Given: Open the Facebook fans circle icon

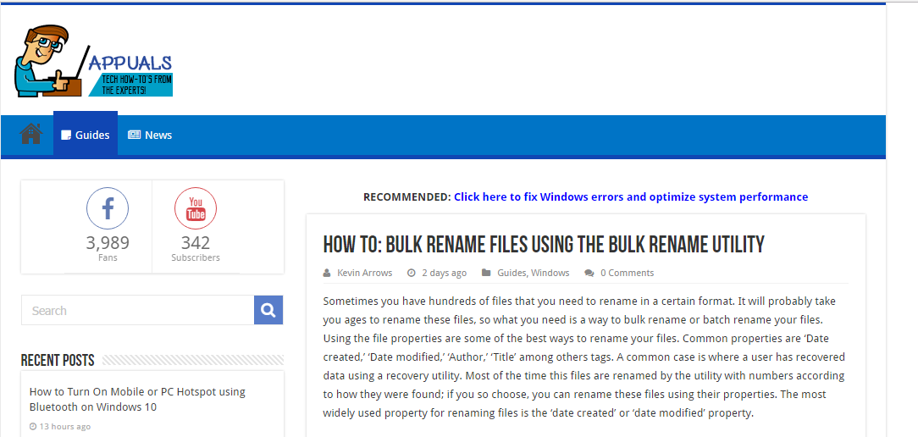Looking at the screenshot, I should 108,208.
